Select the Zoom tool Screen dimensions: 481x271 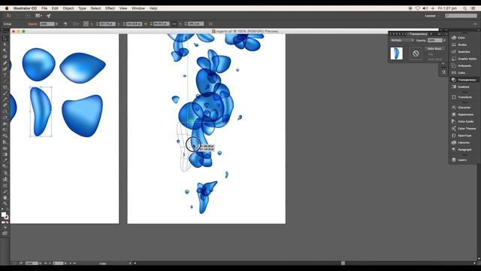pyautogui.click(x=5, y=204)
